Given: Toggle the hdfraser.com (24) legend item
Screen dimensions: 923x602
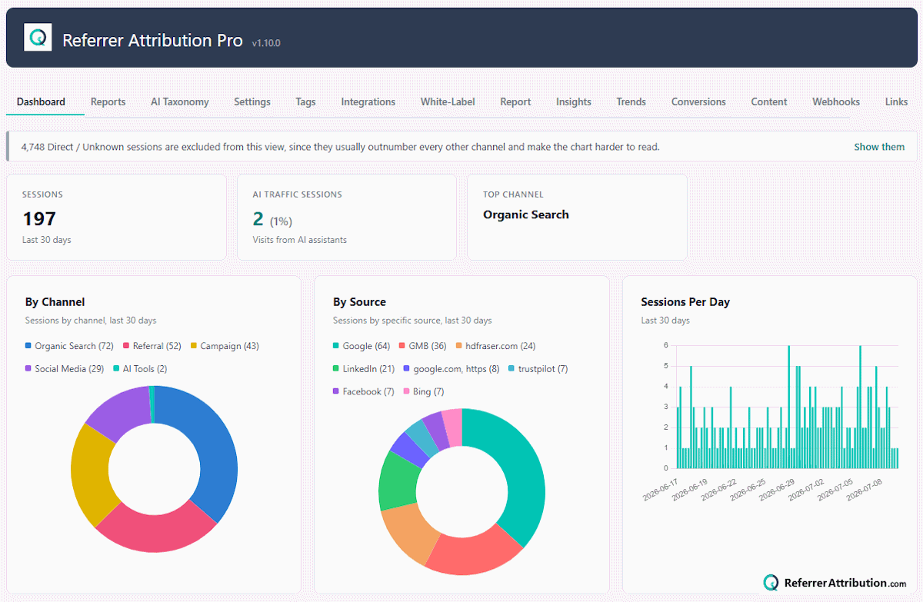Looking at the screenshot, I should tap(495, 346).
